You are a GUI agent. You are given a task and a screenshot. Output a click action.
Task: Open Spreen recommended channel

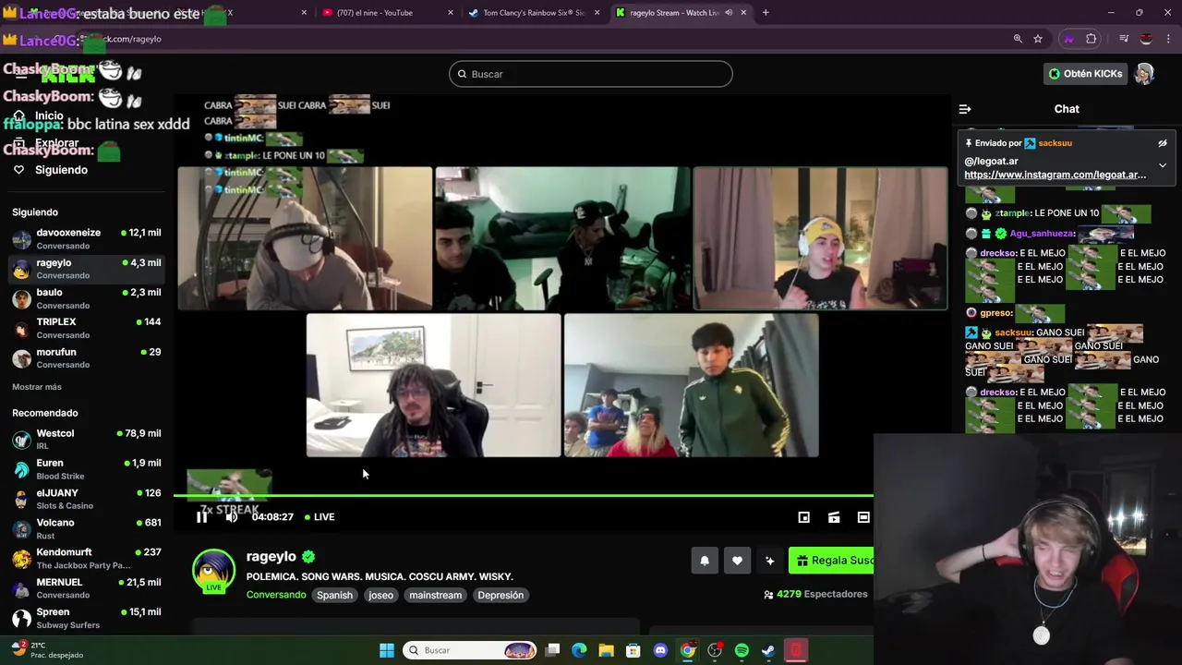pyautogui.click(x=87, y=618)
